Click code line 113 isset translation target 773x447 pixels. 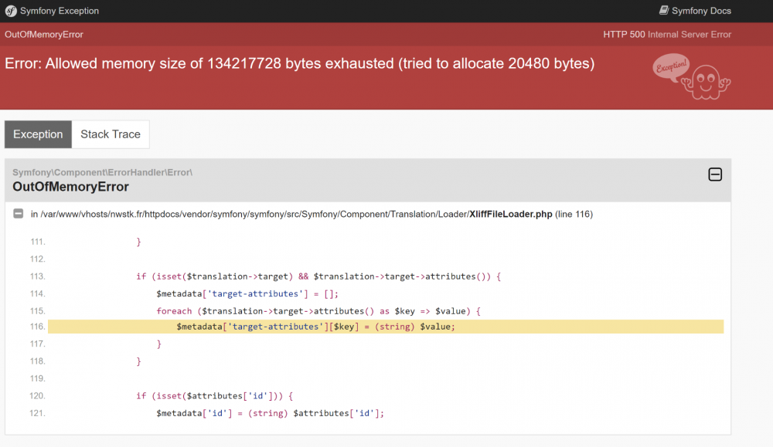[318, 276]
